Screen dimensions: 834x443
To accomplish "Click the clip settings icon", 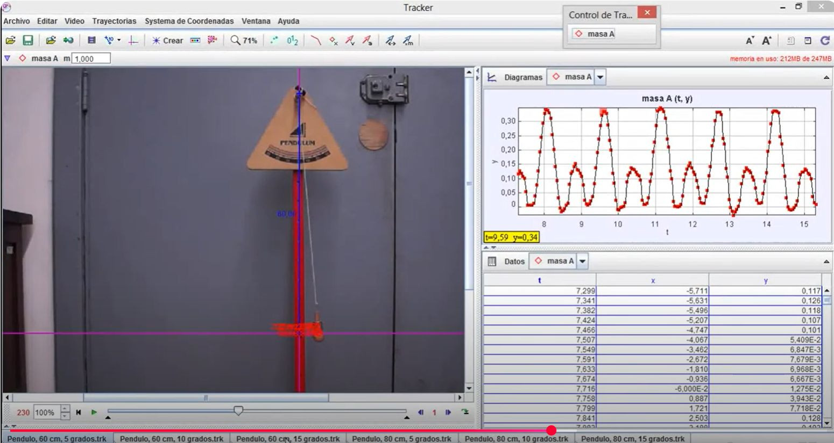I will click(x=91, y=40).
